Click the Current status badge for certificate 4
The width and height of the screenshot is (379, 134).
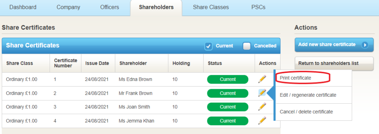228,121
